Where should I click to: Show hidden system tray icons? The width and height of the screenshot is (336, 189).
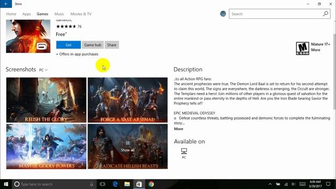[270, 184]
